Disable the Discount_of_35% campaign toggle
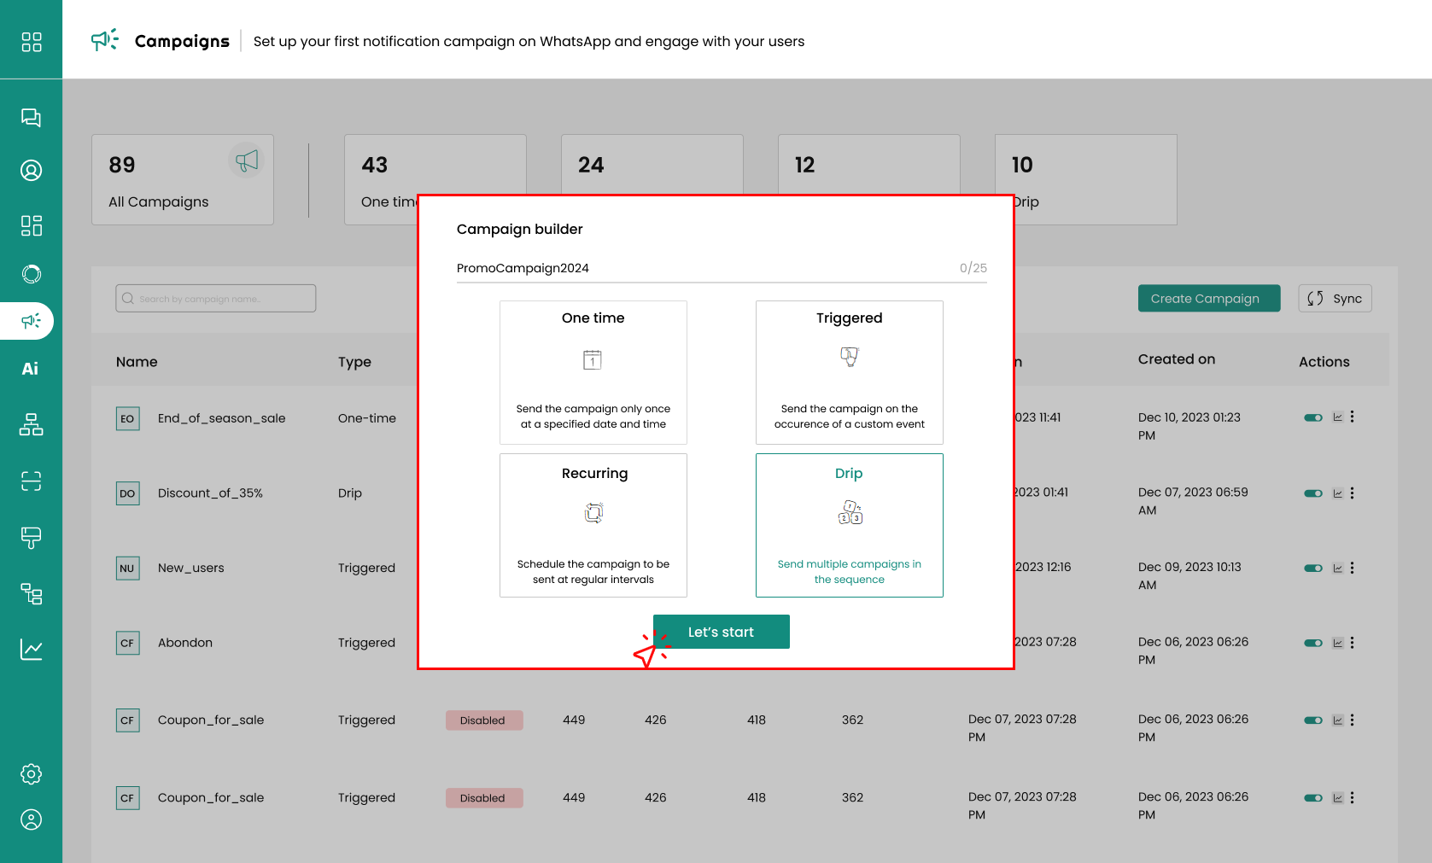This screenshot has height=863, width=1432. pyautogui.click(x=1312, y=493)
